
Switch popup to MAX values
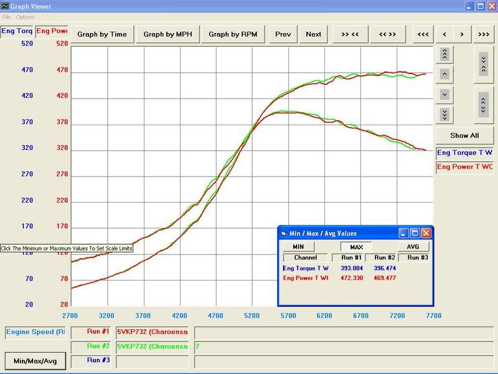tap(356, 247)
